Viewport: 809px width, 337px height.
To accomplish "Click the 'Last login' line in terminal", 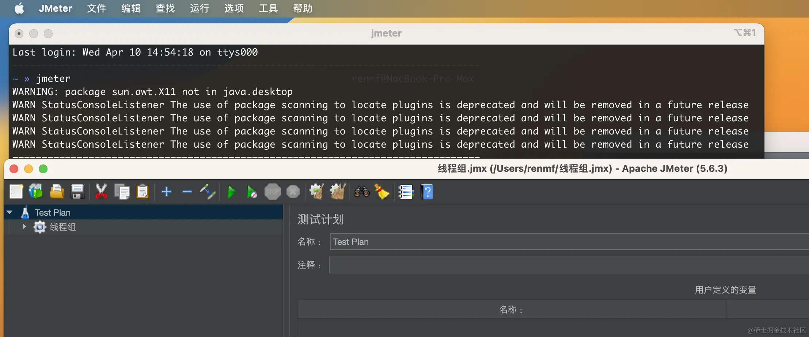I will click(x=135, y=52).
